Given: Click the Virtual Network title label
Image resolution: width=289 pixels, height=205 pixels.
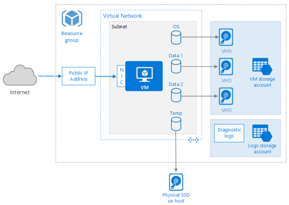Looking at the screenshot, I should 123,16.
